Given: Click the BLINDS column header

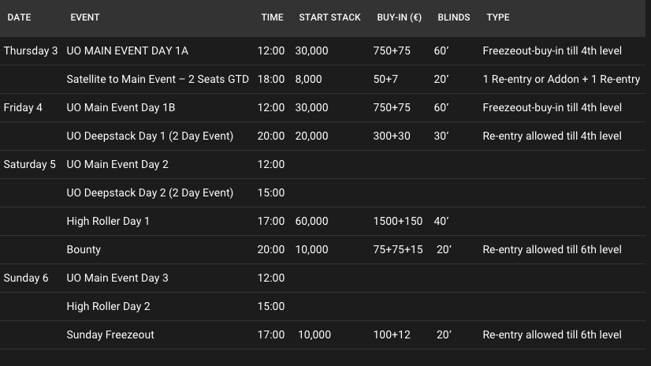Looking at the screenshot, I should 453,17.
